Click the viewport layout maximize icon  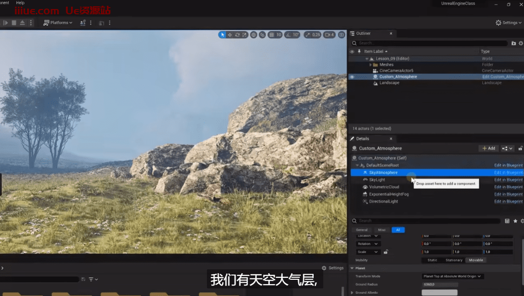[341, 35]
